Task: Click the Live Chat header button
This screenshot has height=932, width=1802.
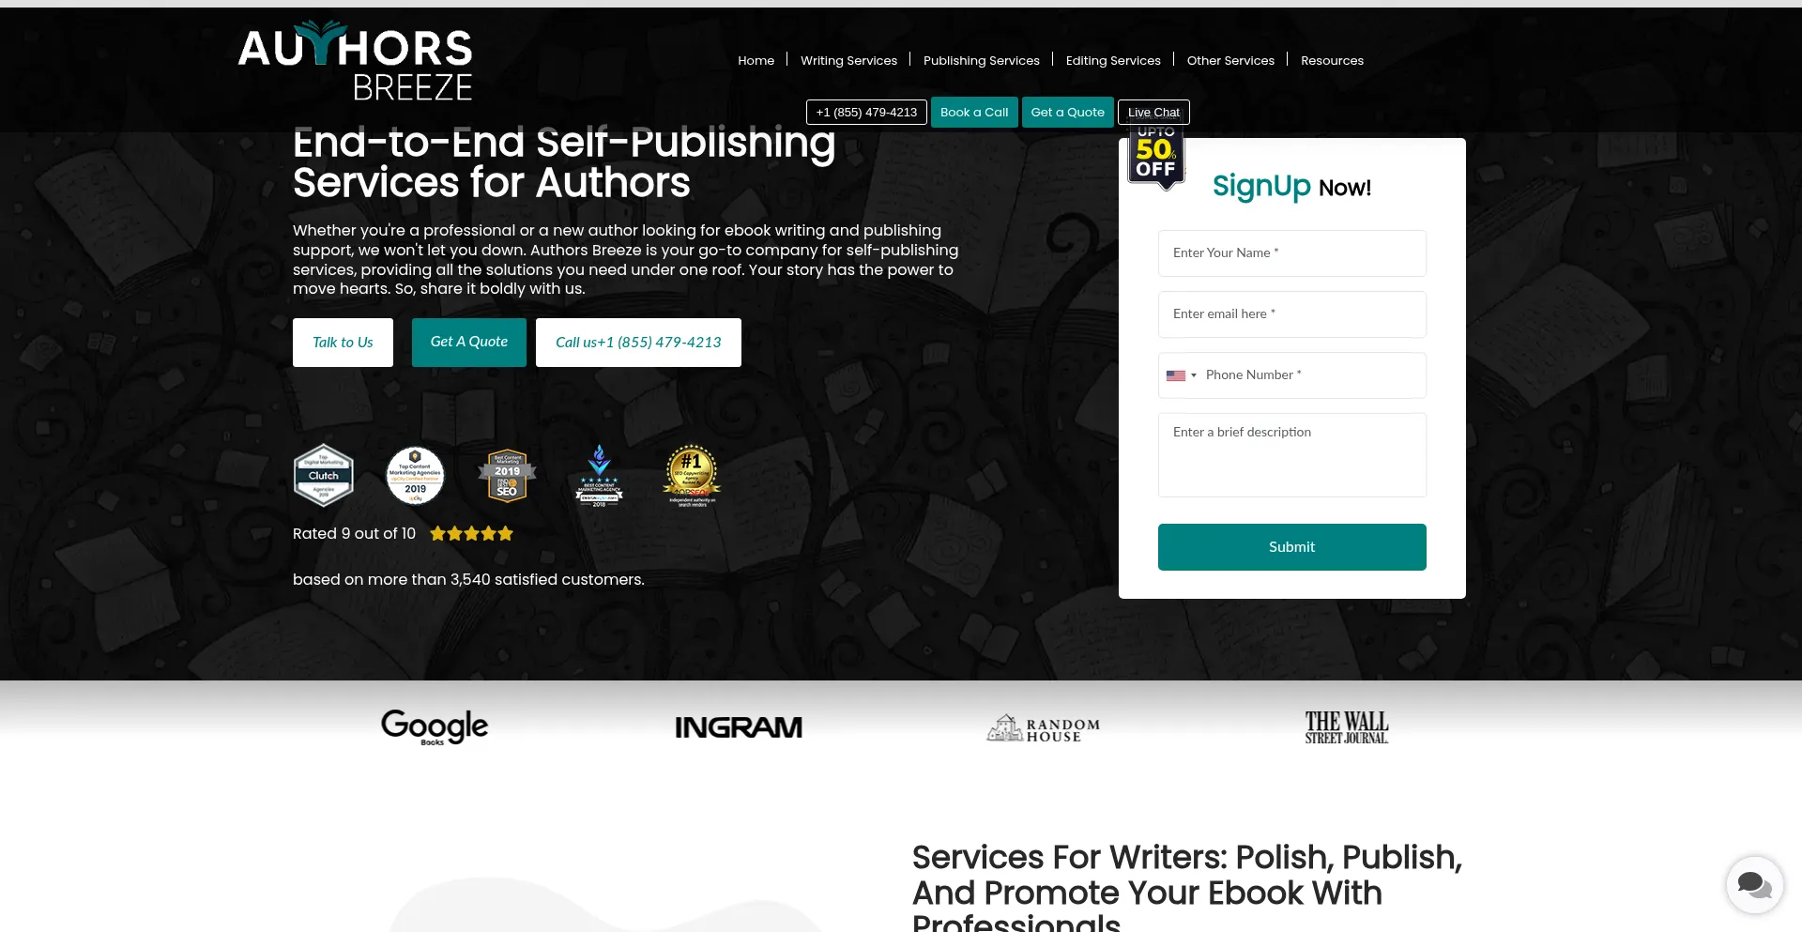Action: [x=1153, y=113]
